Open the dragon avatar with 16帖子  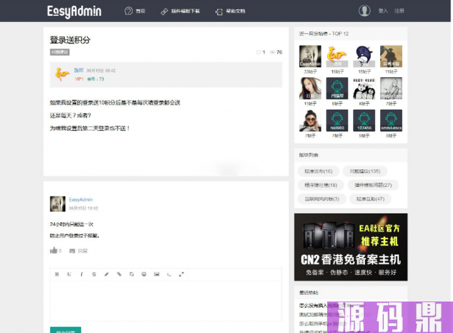pos(337,56)
